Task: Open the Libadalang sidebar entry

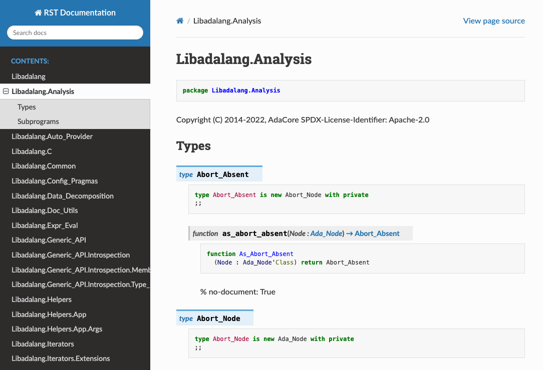Action: click(x=29, y=76)
